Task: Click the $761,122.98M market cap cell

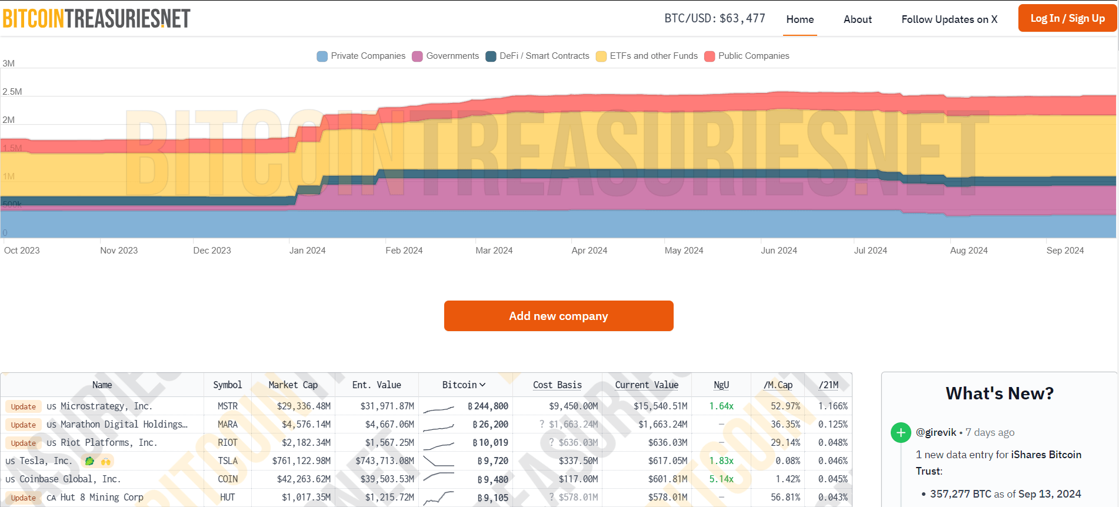Action: pos(301,461)
